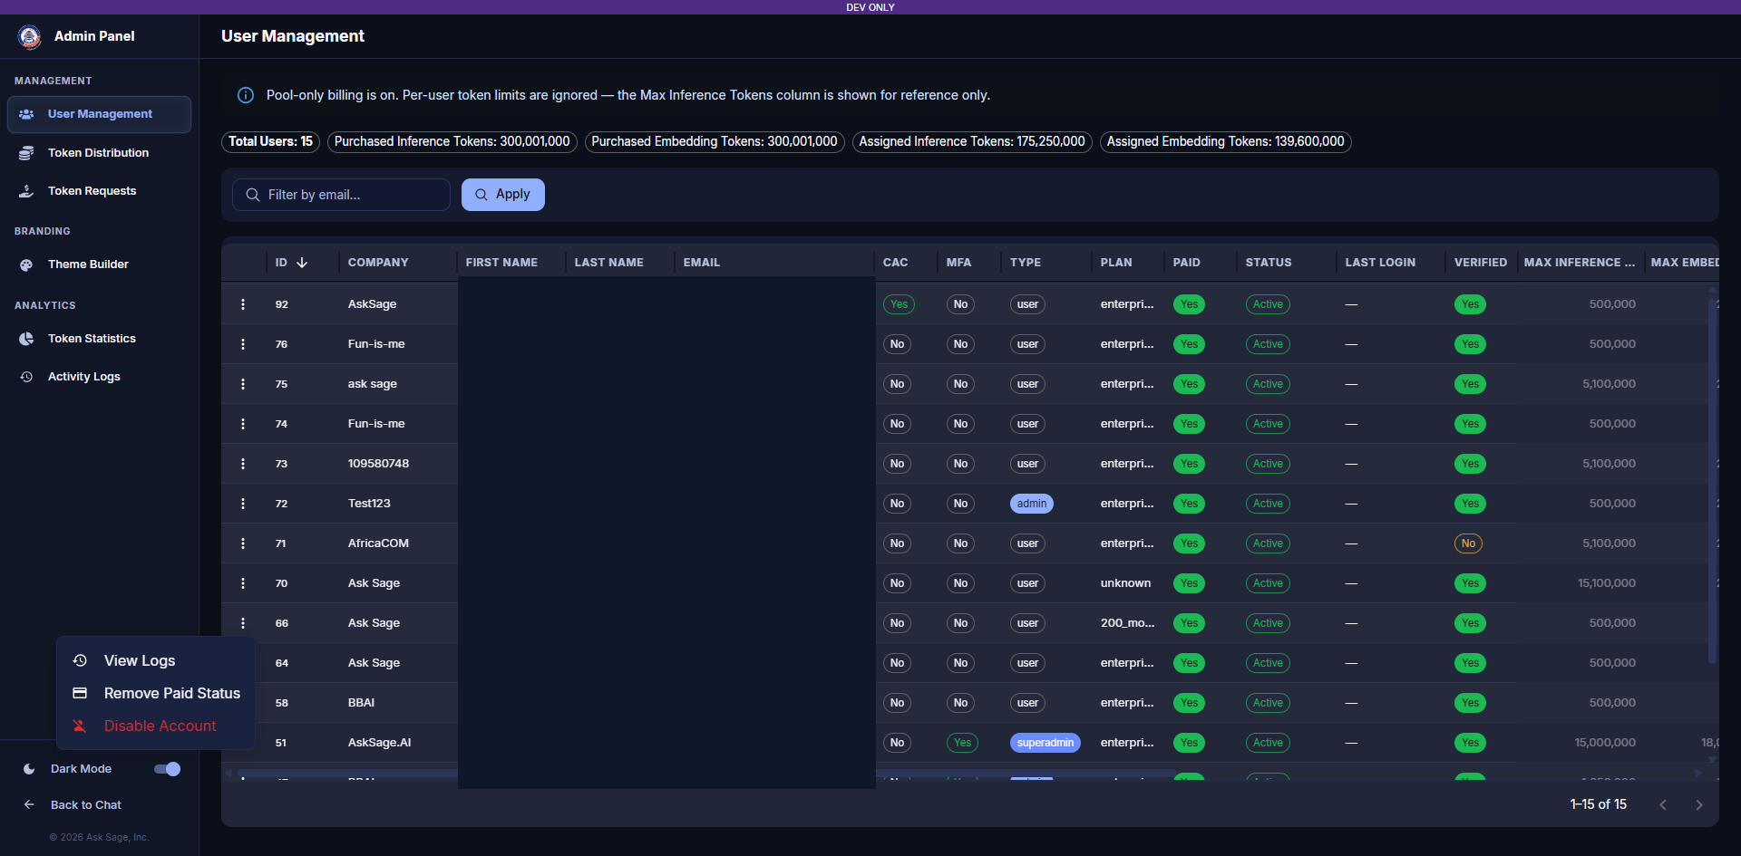Click the Disable Account person-off icon
This screenshot has height=856, width=1741.
tap(80, 726)
